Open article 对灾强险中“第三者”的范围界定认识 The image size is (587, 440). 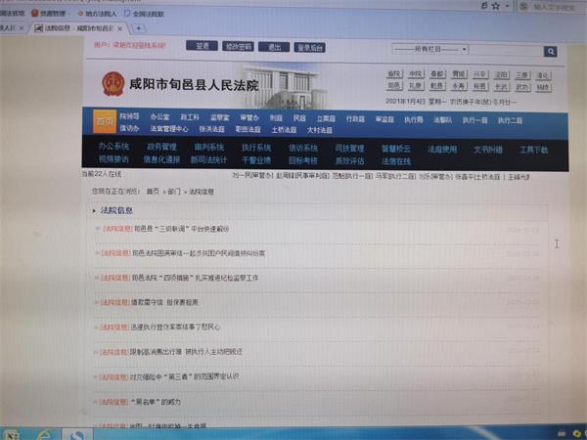[184, 376]
